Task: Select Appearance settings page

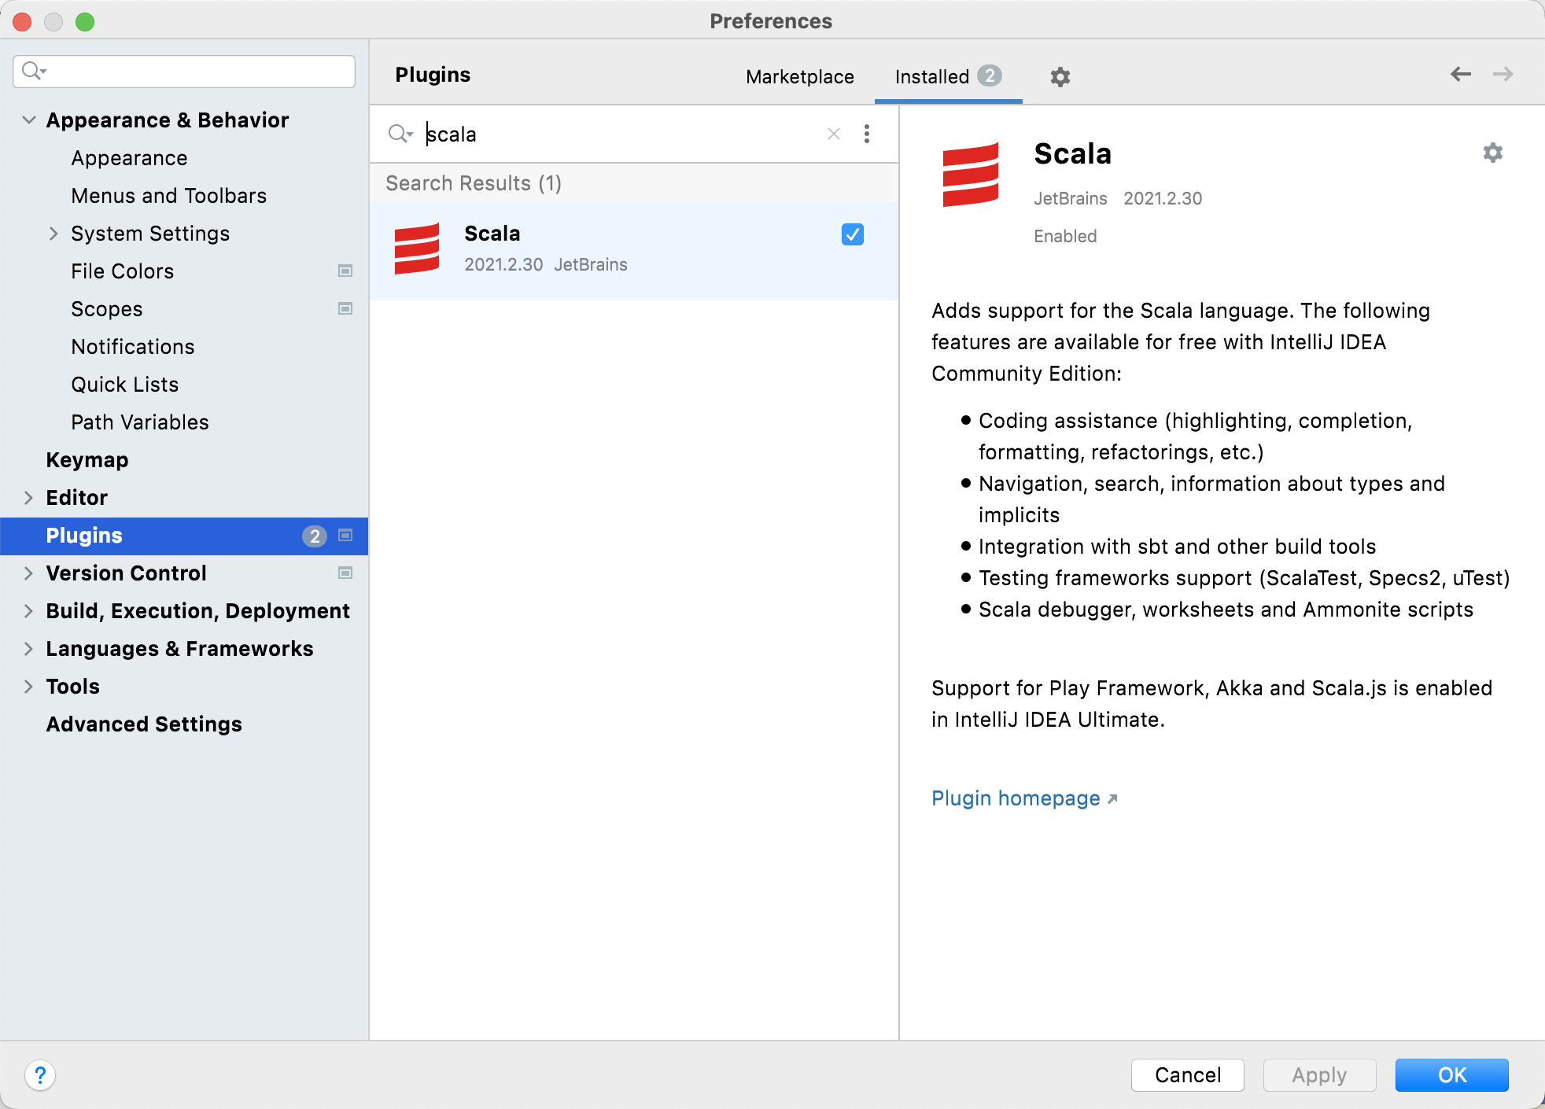Action: tap(129, 158)
